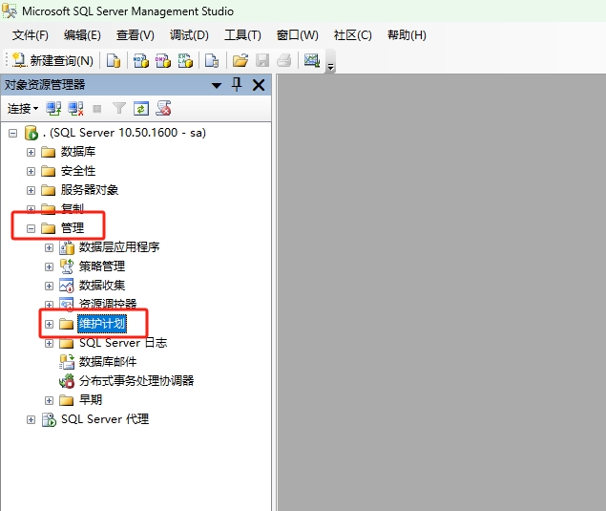The image size is (606, 511).
Task: Click the 数据层应用程序 node icon
Action: (67, 247)
